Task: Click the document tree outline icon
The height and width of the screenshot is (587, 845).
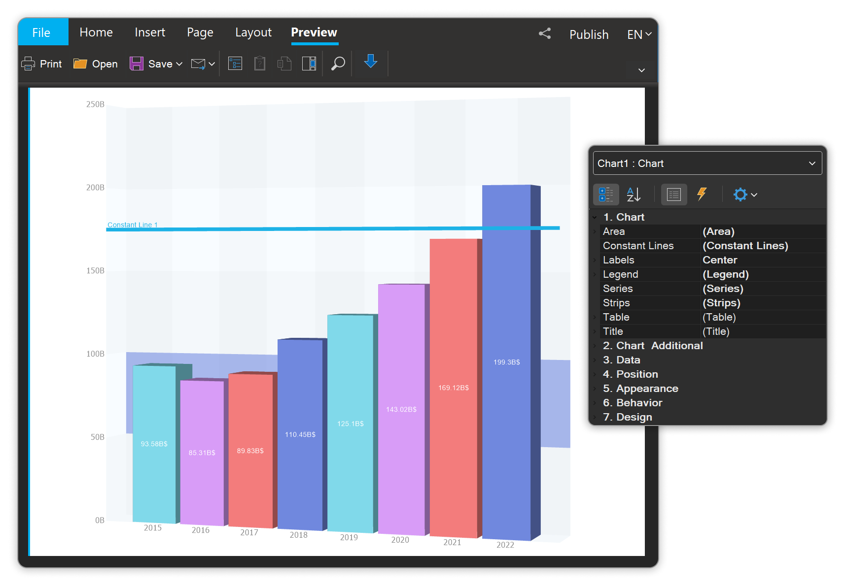Action: [x=235, y=64]
